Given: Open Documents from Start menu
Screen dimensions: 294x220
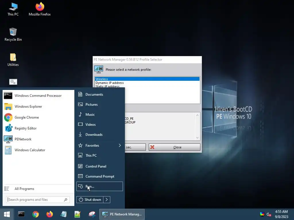Looking at the screenshot, I should coord(100,95).
